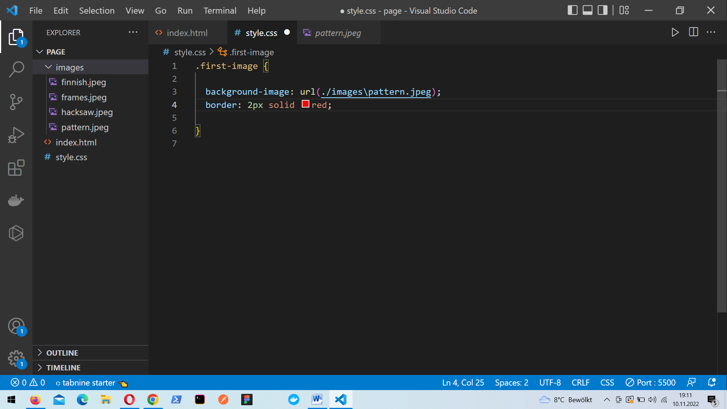This screenshot has height=409, width=727.
Task: Click Port : 5500 Live Server status
Action: click(x=651, y=382)
